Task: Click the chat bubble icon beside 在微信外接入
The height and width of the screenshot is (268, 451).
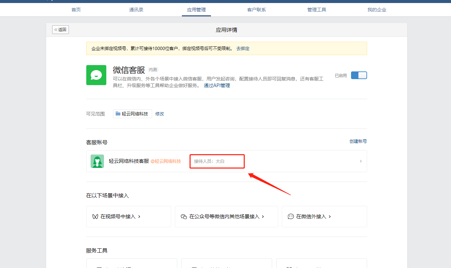Action: [x=291, y=217]
